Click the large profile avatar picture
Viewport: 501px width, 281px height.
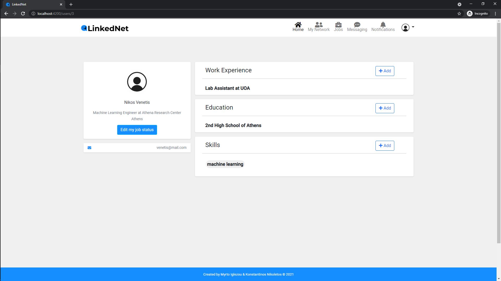137,82
